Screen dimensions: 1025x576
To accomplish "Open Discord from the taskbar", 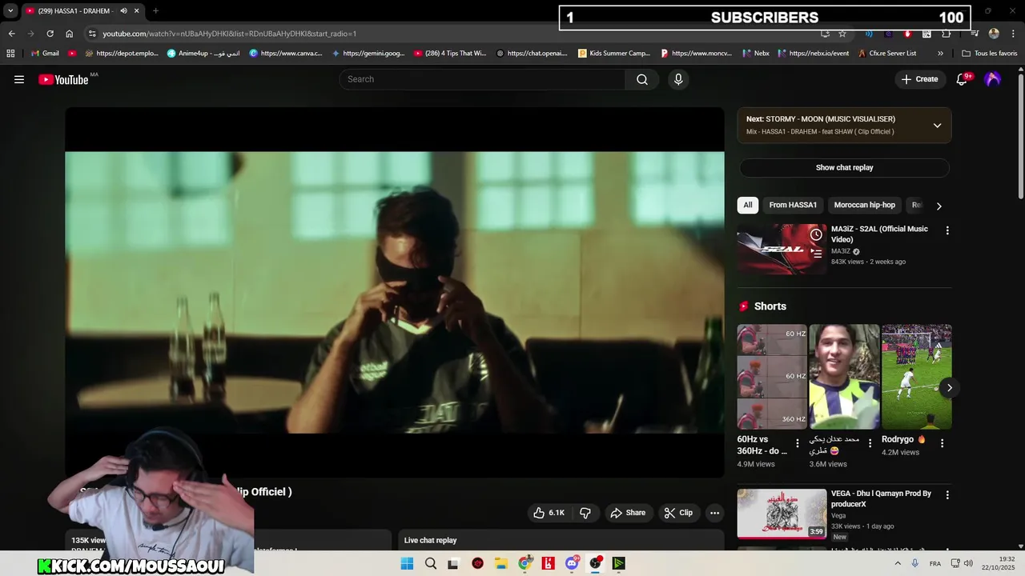I will [x=572, y=563].
